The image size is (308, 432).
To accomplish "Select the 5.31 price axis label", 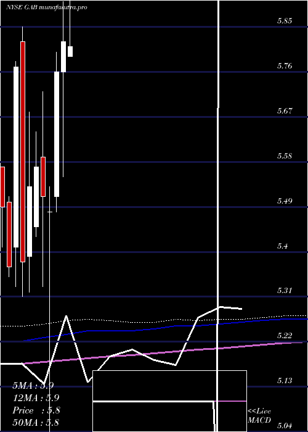I will 285,291.
